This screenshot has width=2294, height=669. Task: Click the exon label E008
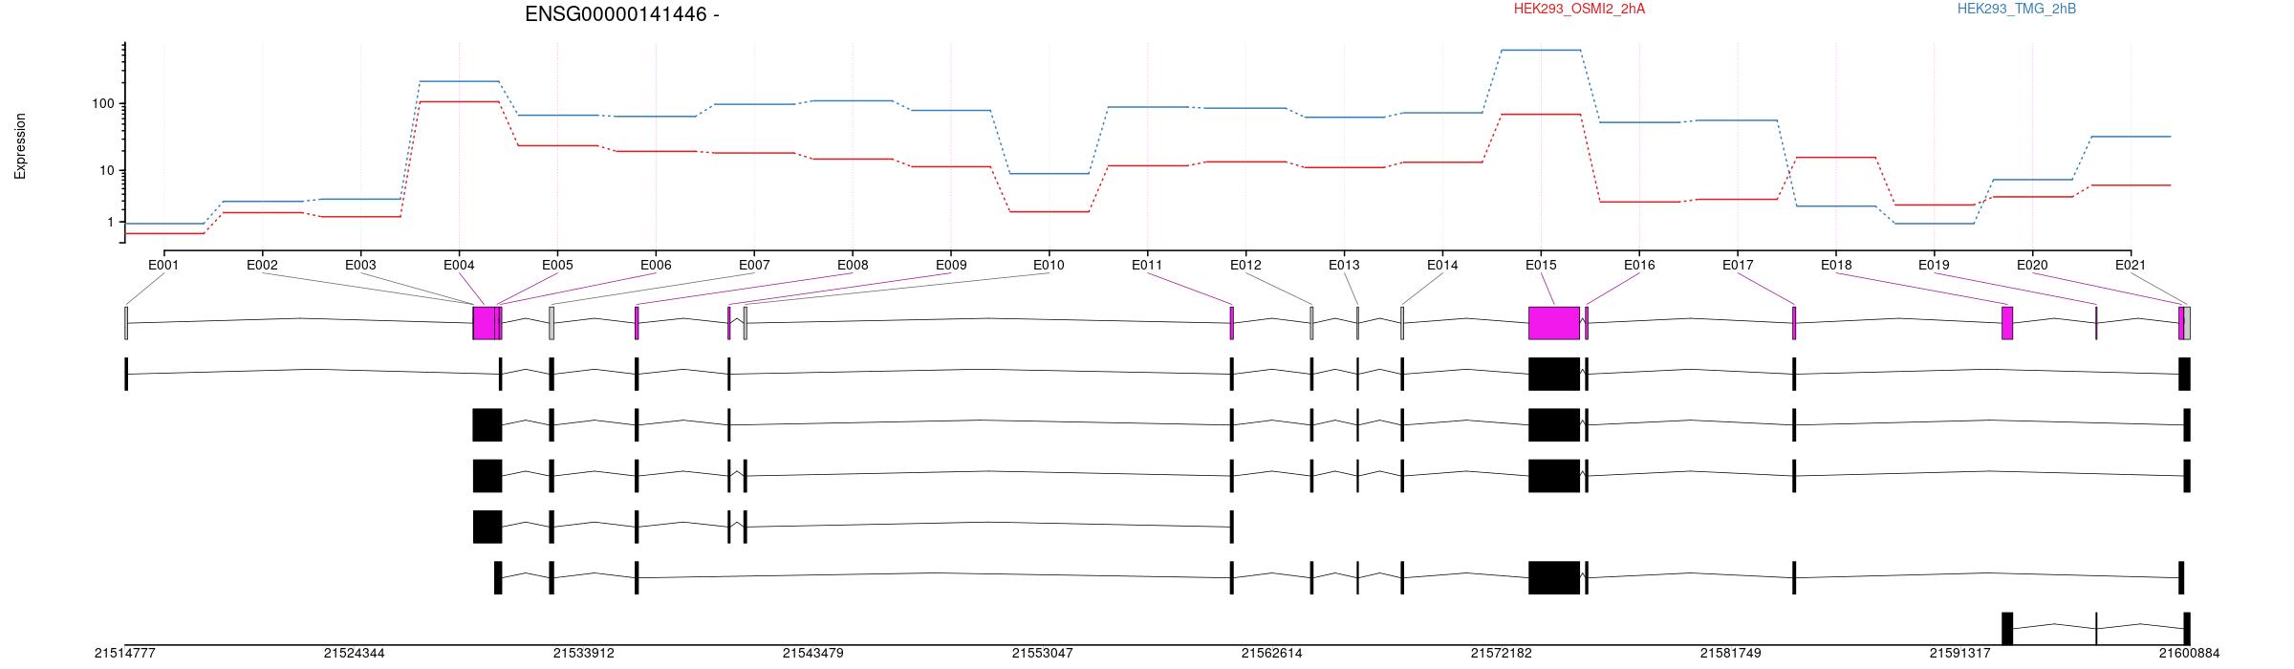[x=853, y=265]
